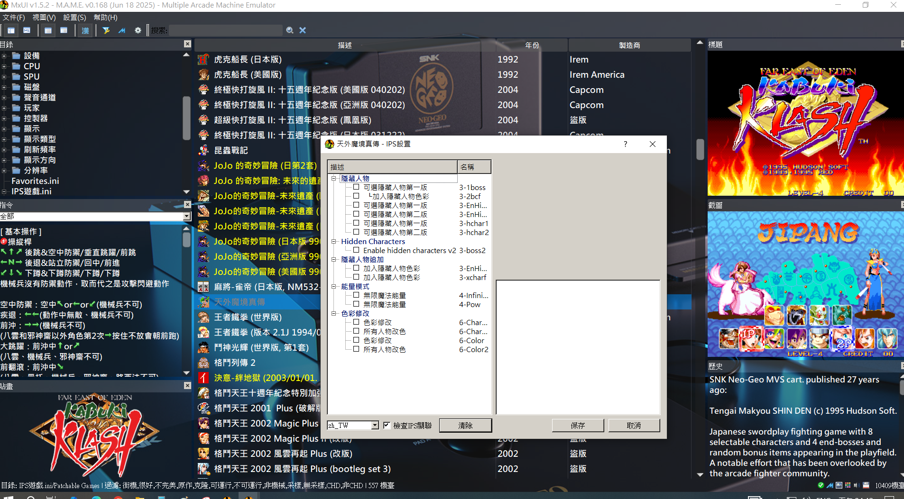Click the command panel scrollbar thumb
This screenshot has height=499, width=904.
pyautogui.click(x=186, y=239)
